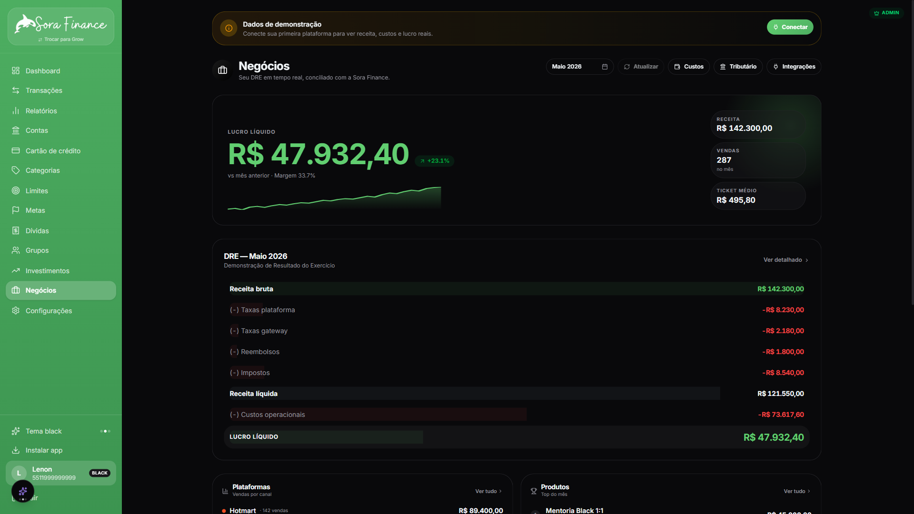Expand Ver tudo for Produtos

[x=797, y=491]
